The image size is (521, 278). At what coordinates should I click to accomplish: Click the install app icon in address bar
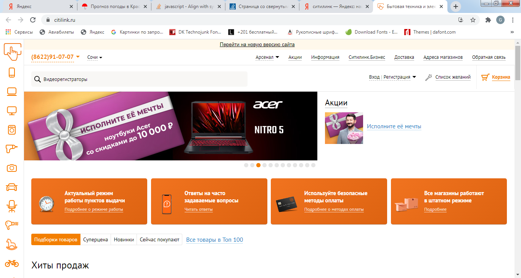pyautogui.click(x=461, y=20)
